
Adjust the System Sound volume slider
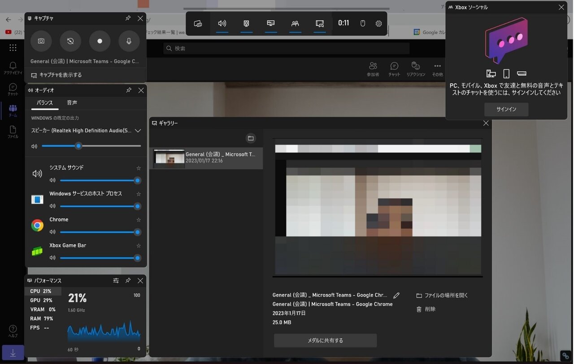click(100, 180)
